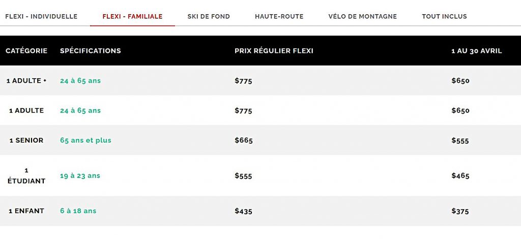521x239 pixels.
Task: Click the 1 au 30 Avril header
Action: pyautogui.click(x=476, y=51)
